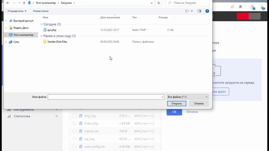Tick the img_log checkbox
269x151 pixels.
point(74,116)
